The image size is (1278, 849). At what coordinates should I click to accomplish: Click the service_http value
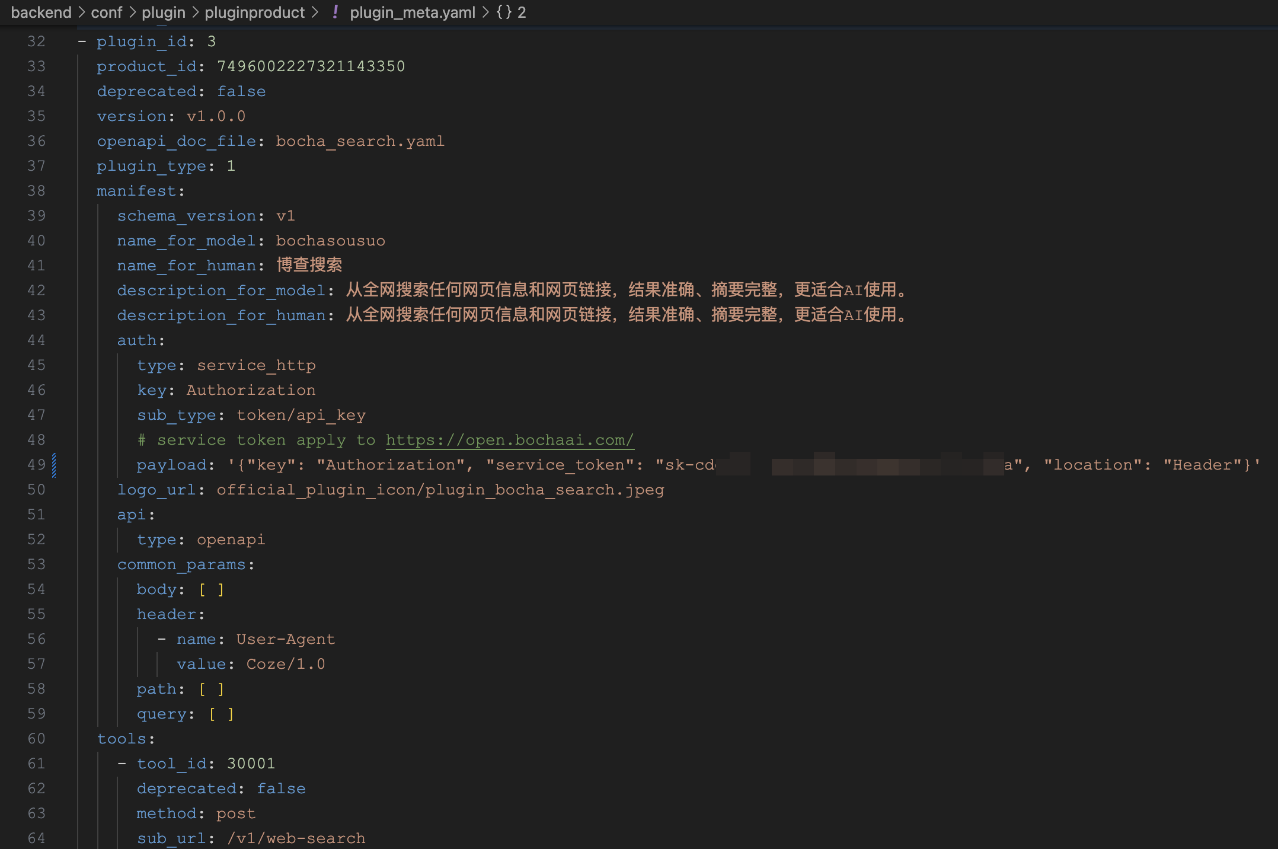256,365
